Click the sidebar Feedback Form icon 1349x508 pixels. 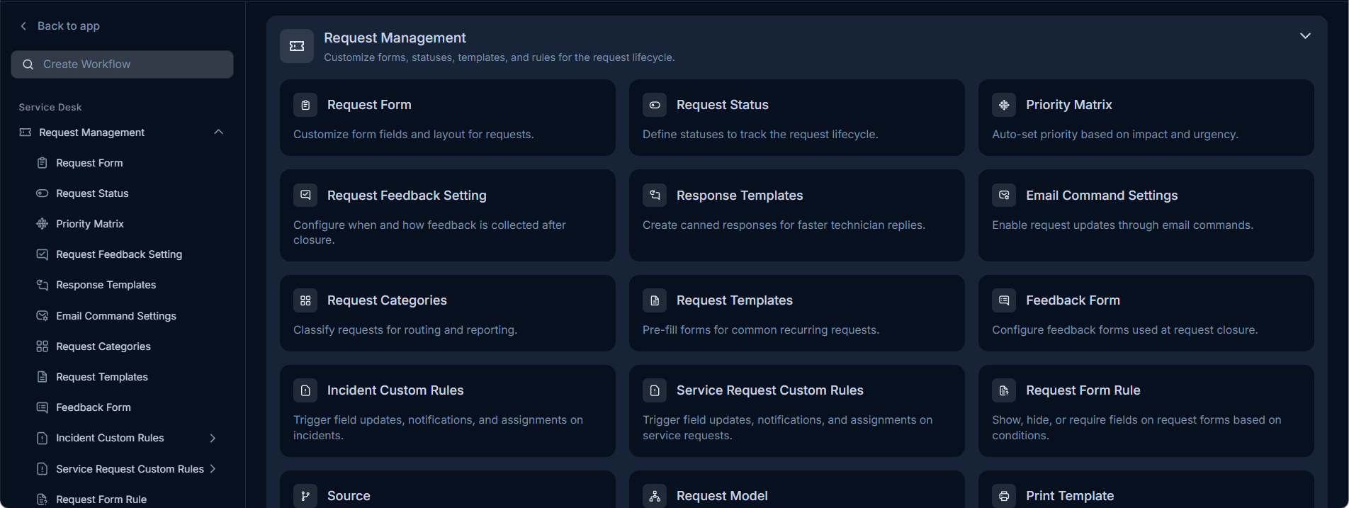pos(43,407)
